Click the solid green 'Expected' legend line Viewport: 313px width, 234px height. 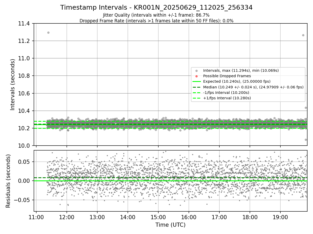[197, 82]
